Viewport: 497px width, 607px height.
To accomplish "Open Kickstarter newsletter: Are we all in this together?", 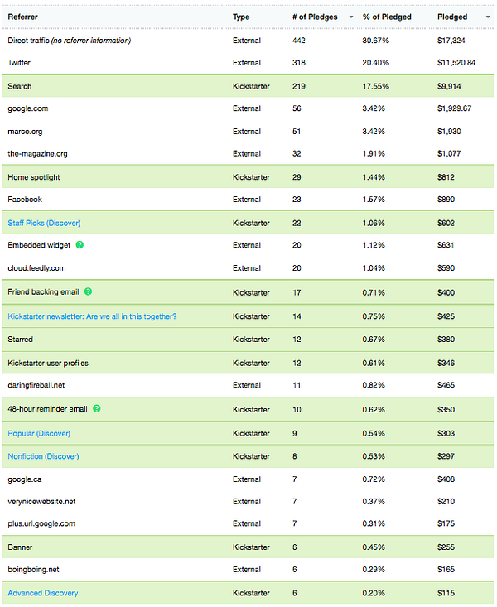I will (92, 316).
